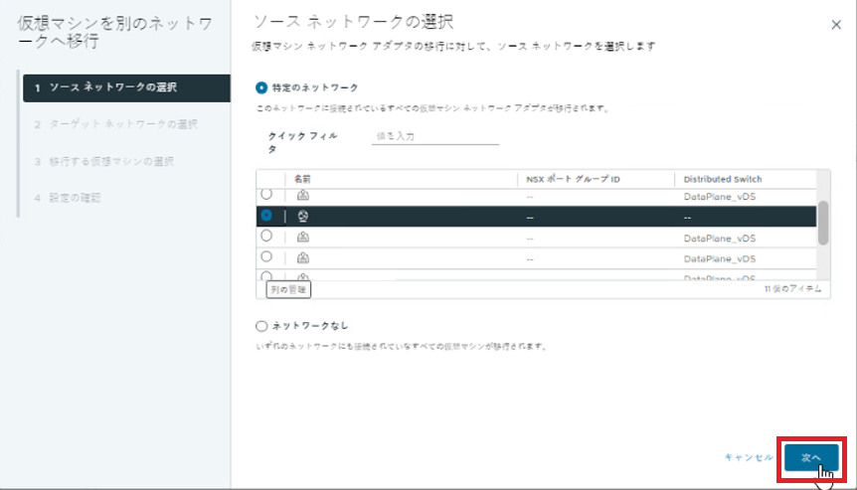This screenshot has height=490, width=857.
Task: Click the NSX ポート グループ ID column header
Action: (x=574, y=179)
